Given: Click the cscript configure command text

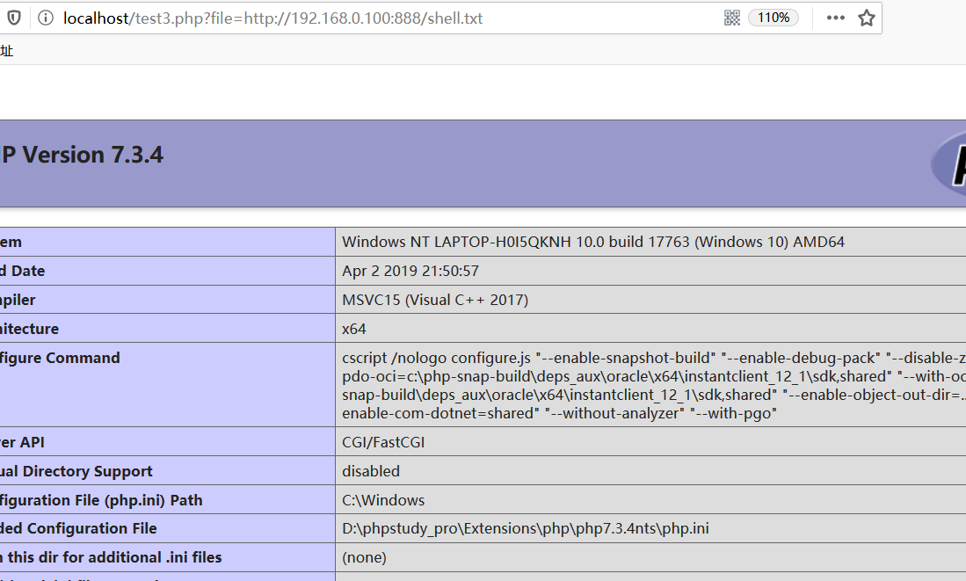Looking at the screenshot, I should tap(654, 385).
